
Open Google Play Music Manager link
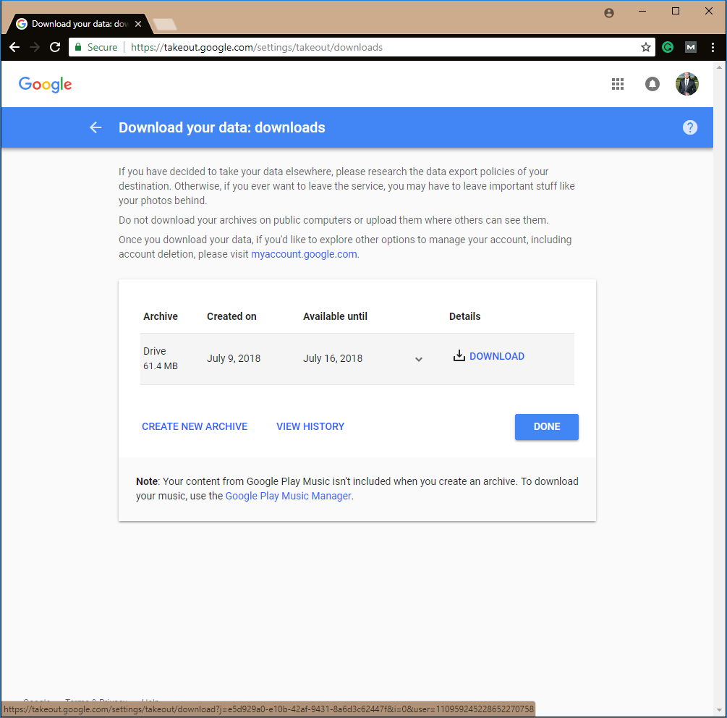pos(288,496)
